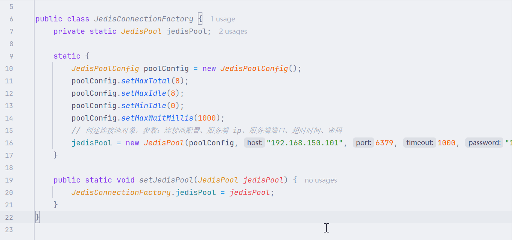Click the gutter line number 5

click(x=11, y=7)
